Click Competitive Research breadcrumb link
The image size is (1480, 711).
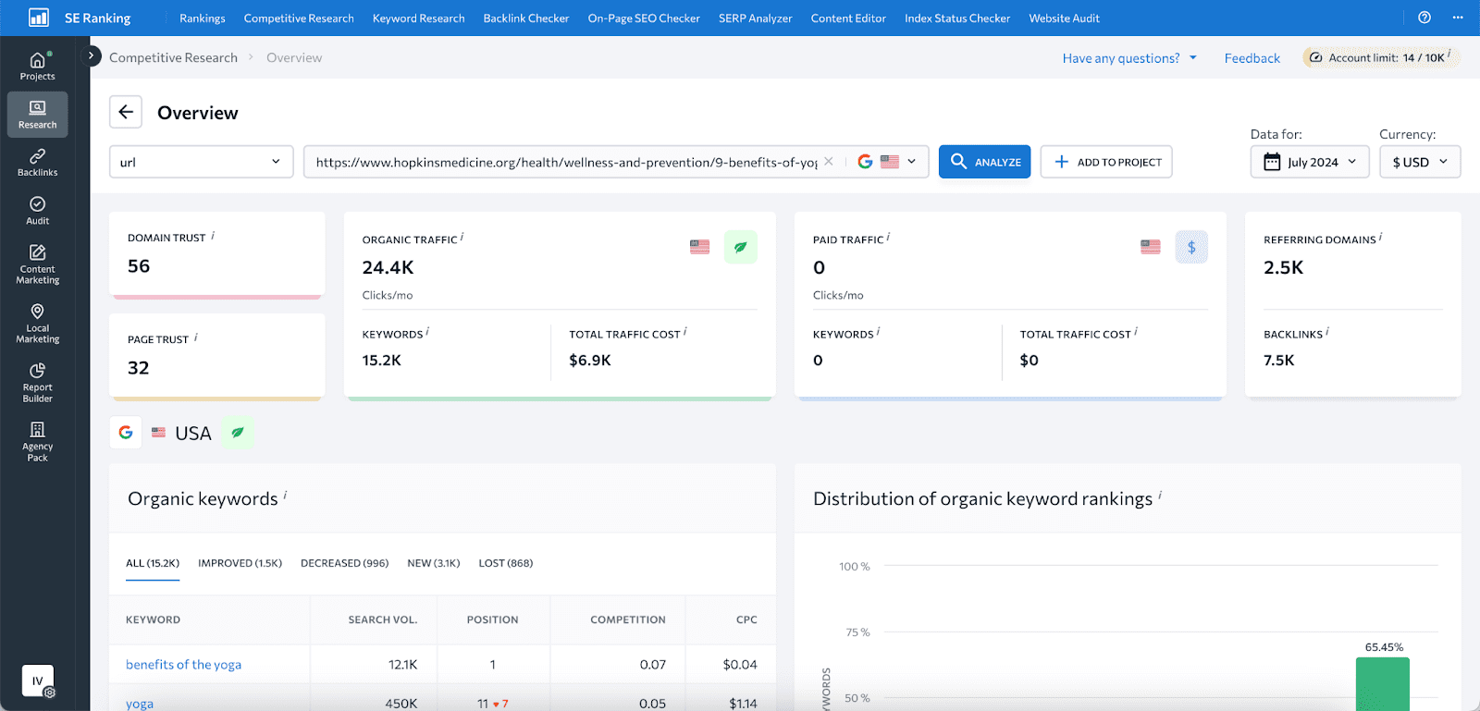173,57
